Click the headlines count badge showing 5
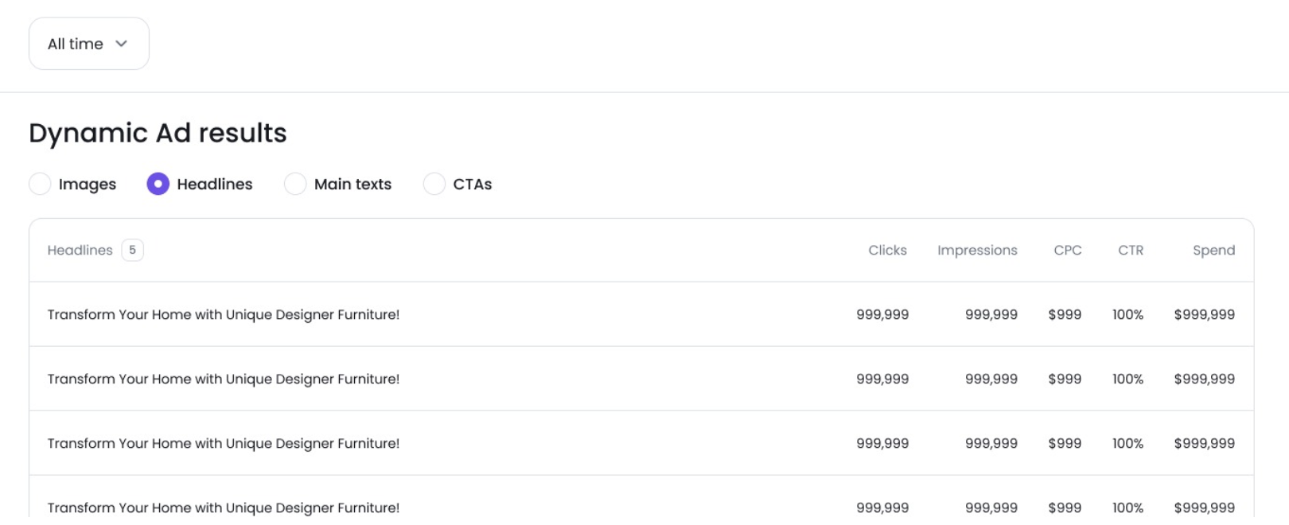Screen dimensions: 1289x525 point(132,250)
